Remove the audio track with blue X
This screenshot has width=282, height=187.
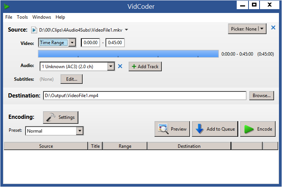click(x=120, y=66)
